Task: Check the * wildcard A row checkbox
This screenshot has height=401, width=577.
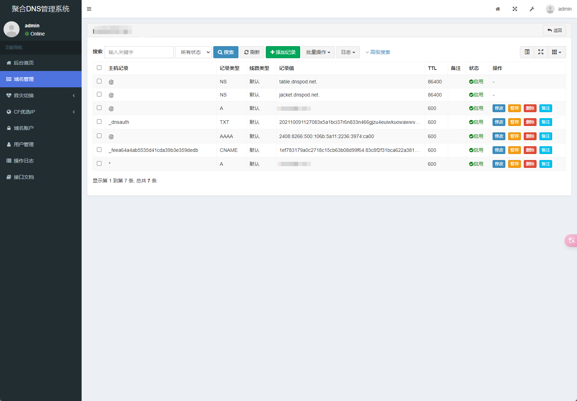Action: [x=99, y=164]
